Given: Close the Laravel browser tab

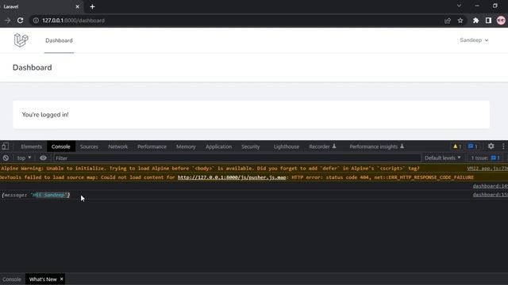Looking at the screenshot, I should click(78, 6).
